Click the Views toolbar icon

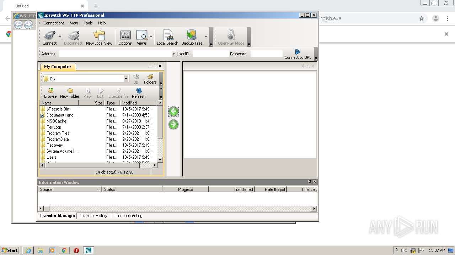pos(141,37)
